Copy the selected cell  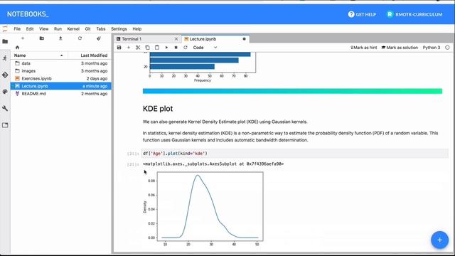(147, 48)
